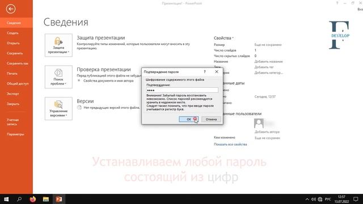Close the Подтверждение пароля dialog

[217, 72]
